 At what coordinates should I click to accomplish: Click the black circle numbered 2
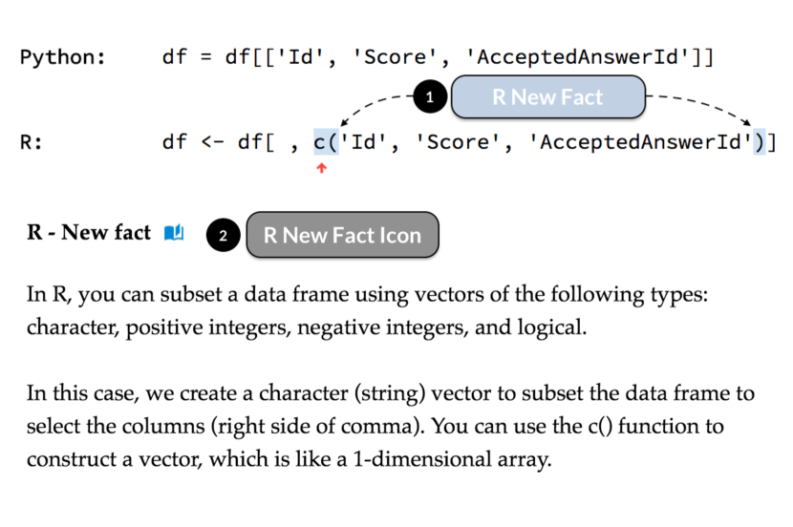(223, 236)
